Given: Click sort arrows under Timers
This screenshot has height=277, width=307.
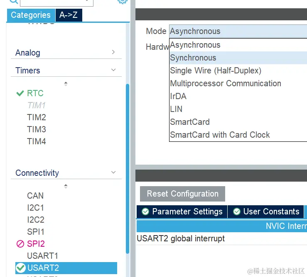Looking at the screenshot, I should [x=66, y=84].
